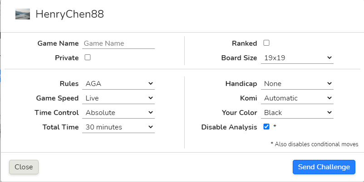
Task: Open the Board Size dropdown
Action: pyautogui.click(x=297, y=57)
